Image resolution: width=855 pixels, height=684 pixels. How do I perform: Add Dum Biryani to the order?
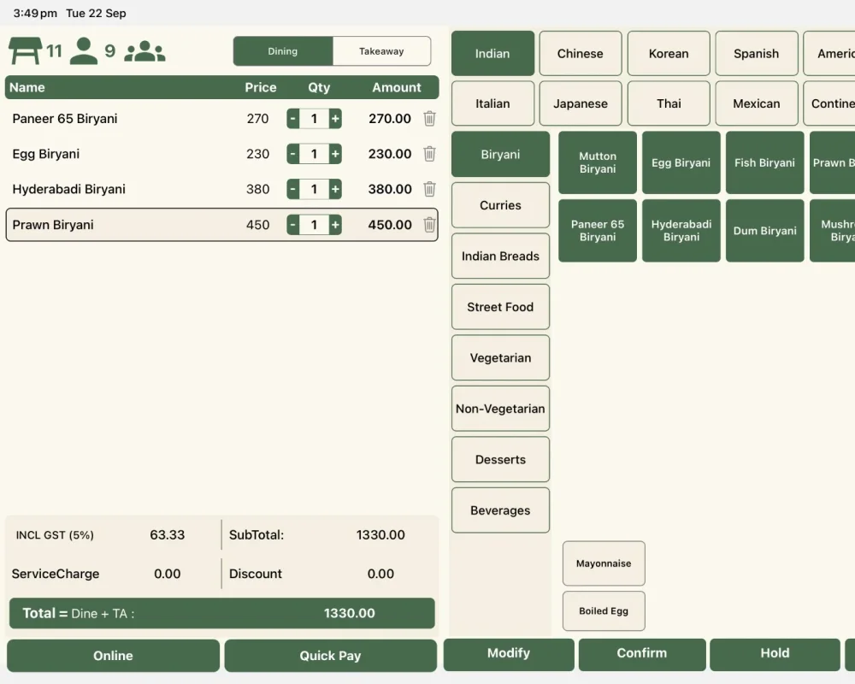(x=765, y=231)
